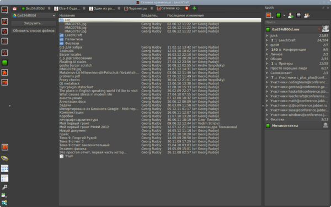This screenshot has width=331, height=207.
Task: Select the 0xd34df00d.me account row
Action: (x=297, y=29)
